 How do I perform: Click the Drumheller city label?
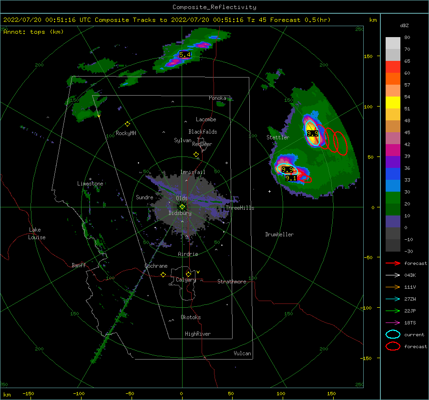coord(279,234)
